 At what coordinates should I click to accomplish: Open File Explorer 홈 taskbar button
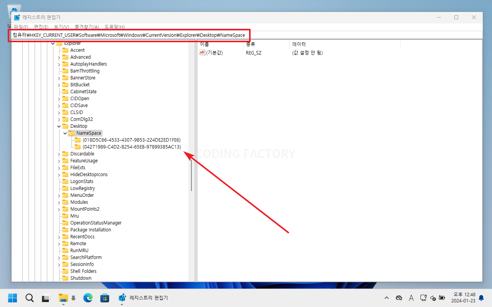pyautogui.click(x=67, y=297)
